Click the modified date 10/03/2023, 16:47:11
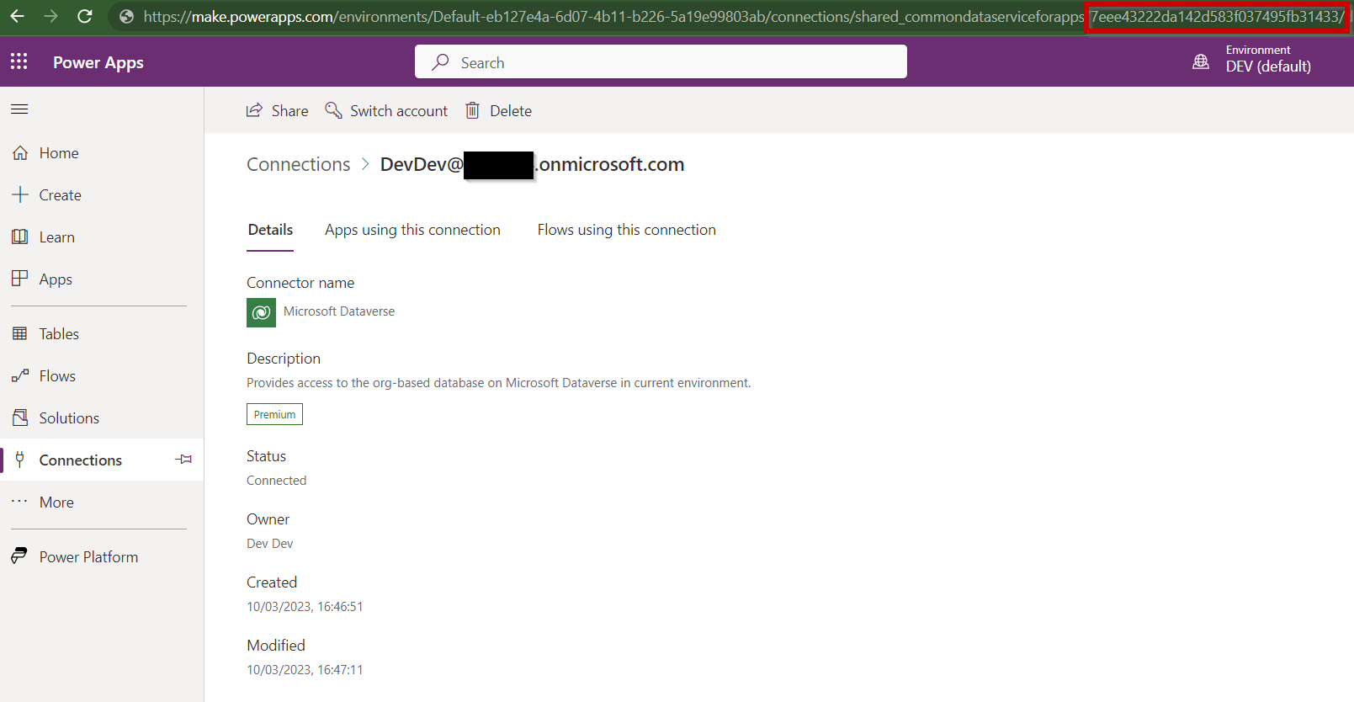Screen dimensions: 1354x702 305,670
